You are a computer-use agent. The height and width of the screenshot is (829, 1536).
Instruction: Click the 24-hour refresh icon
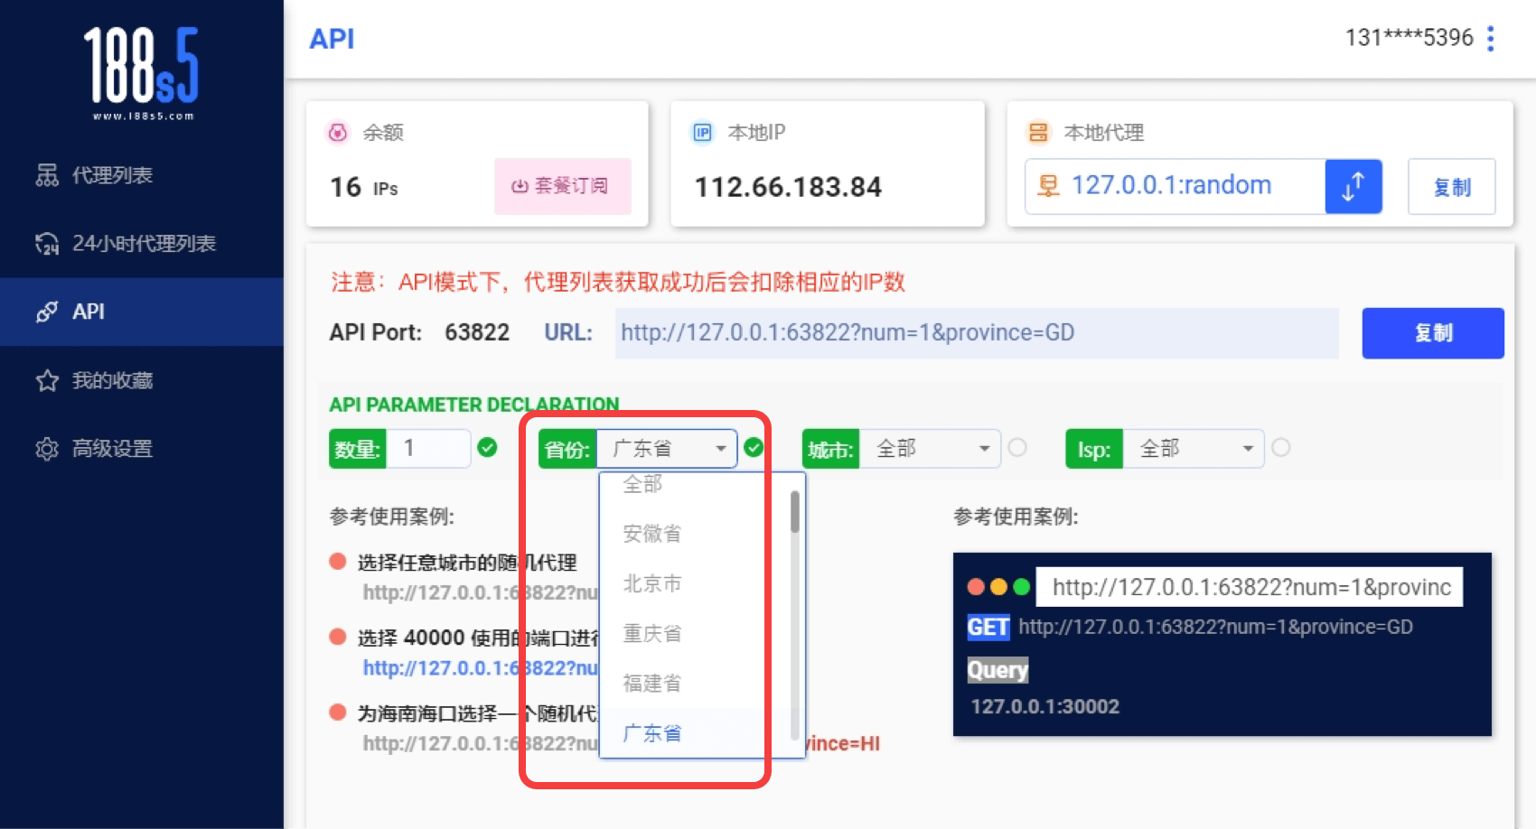click(47, 244)
